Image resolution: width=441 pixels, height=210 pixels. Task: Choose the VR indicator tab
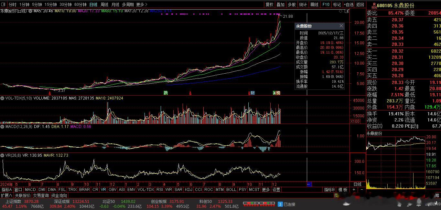pyautogui.click(x=103, y=190)
